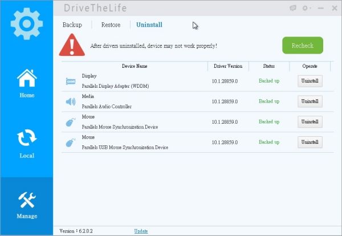Click the 'Display' category label
The width and height of the screenshot is (342, 236).
(89, 76)
